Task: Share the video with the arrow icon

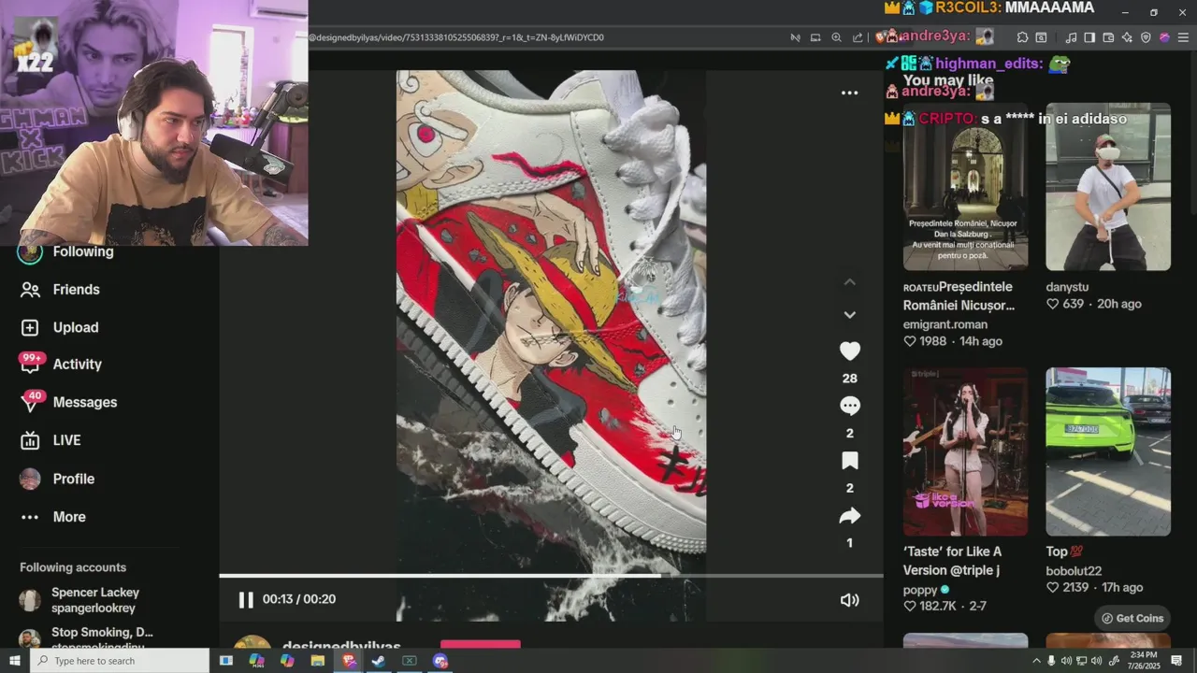Action: point(849,516)
